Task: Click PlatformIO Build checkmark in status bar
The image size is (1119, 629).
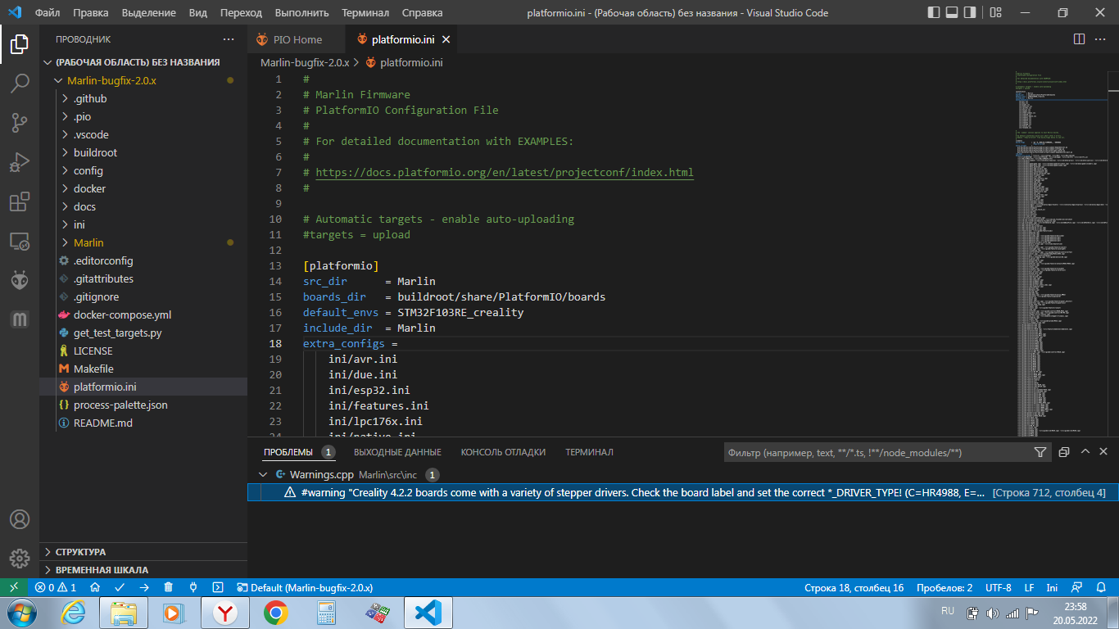Action: [120, 587]
